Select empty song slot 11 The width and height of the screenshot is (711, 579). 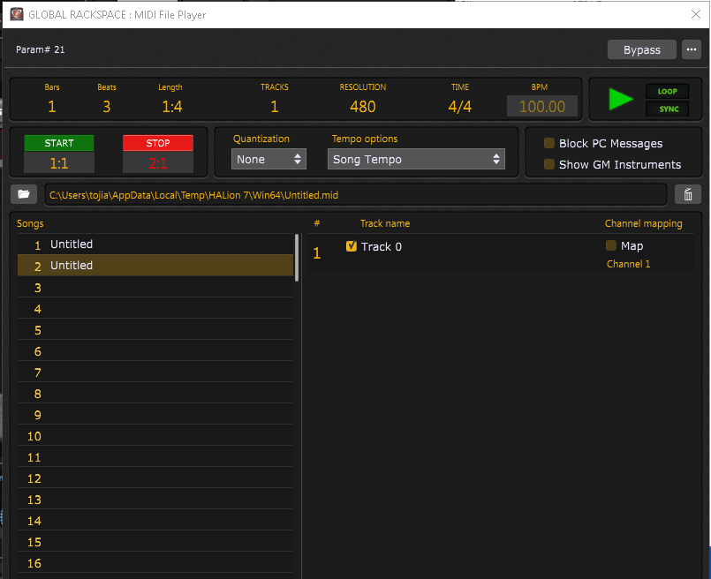pos(155,457)
